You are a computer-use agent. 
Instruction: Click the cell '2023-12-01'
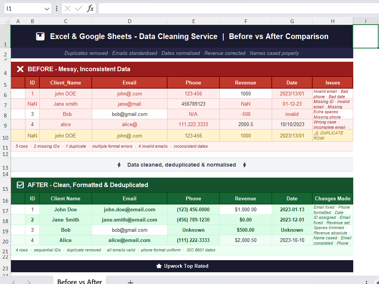(x=292, y=220)
